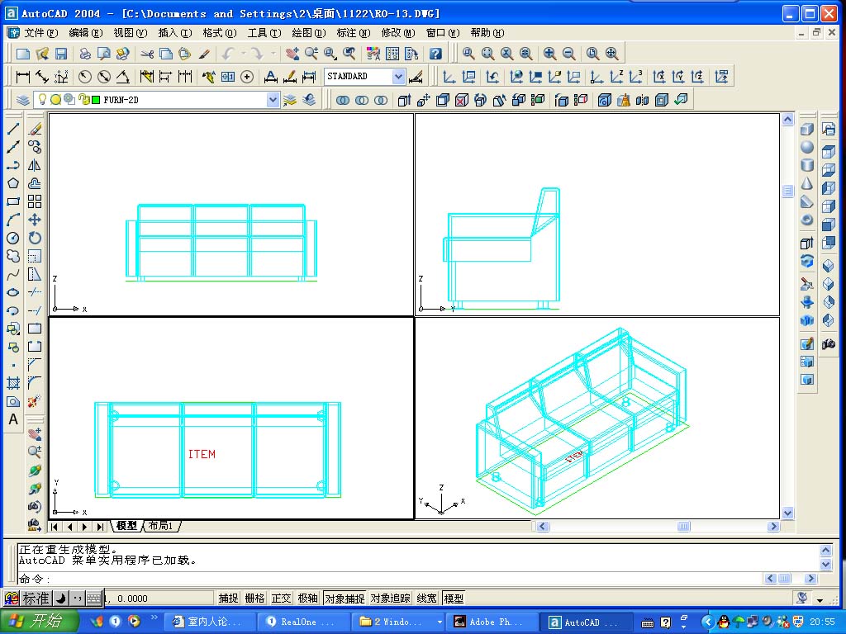The width and height of the screenshot is (846, 634).
Task: Open status bar tray settings dropdown arrow
Action: (x=820, y=600)
